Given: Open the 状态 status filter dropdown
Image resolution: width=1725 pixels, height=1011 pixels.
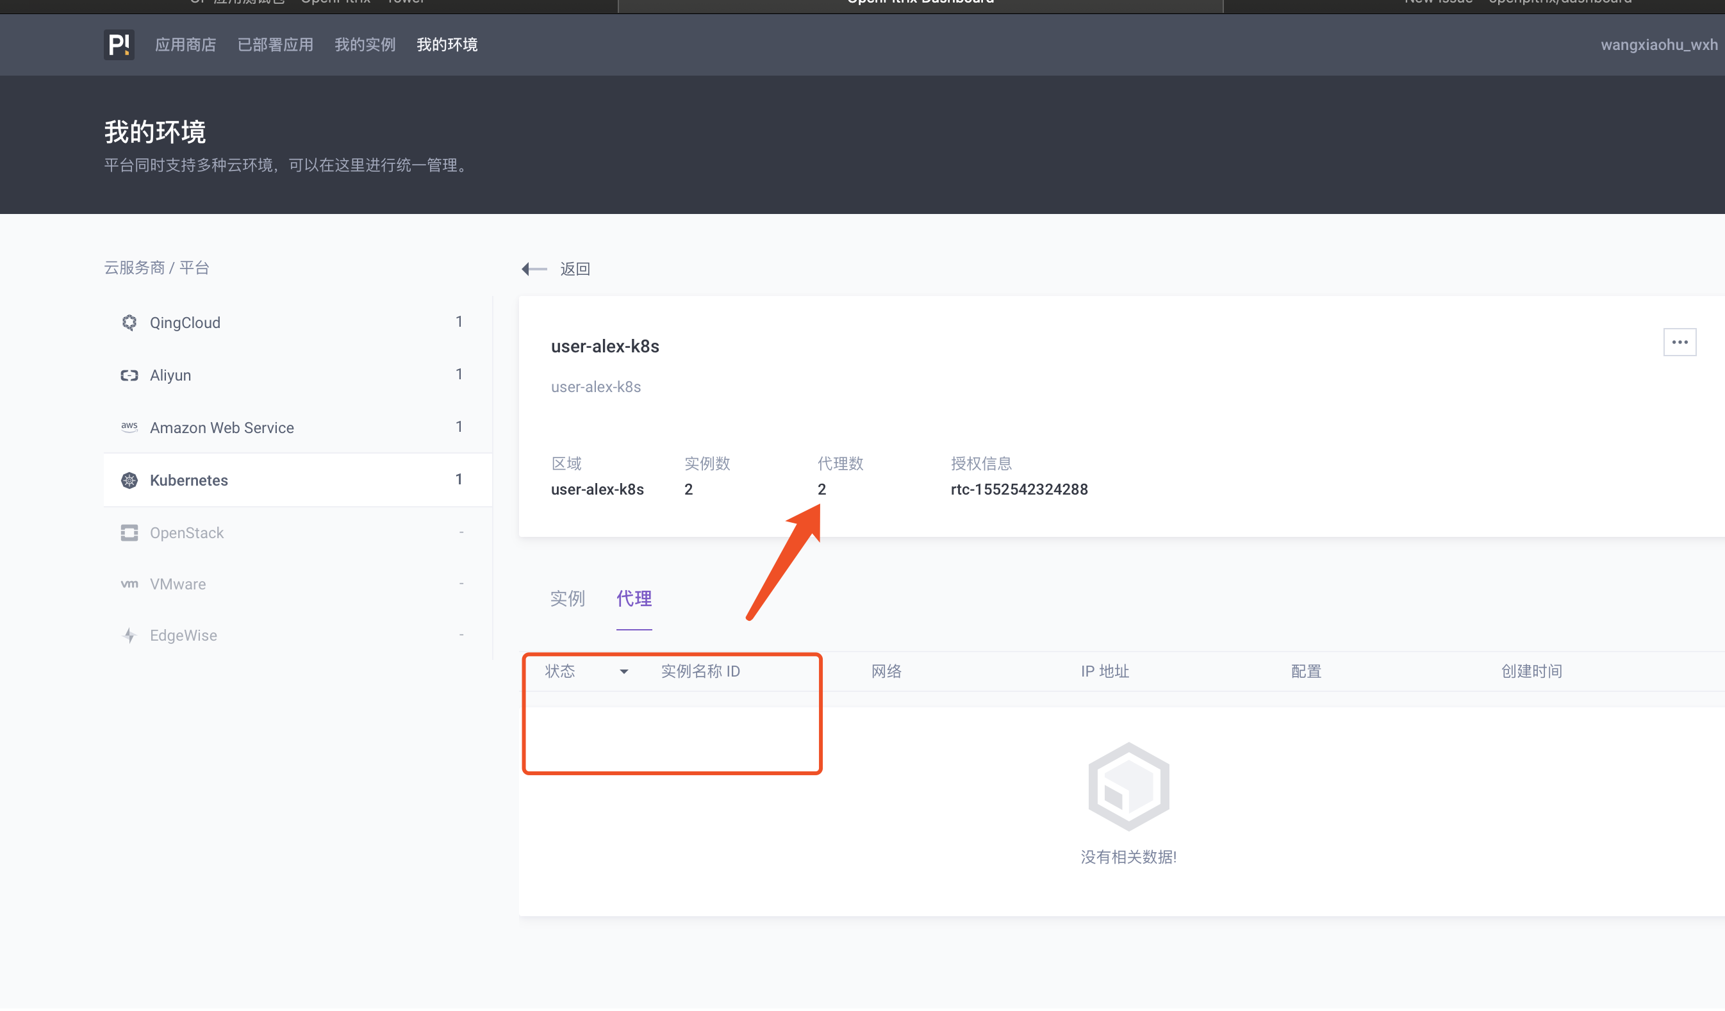Looking at the screenshot, I should (x=585, y=671).
